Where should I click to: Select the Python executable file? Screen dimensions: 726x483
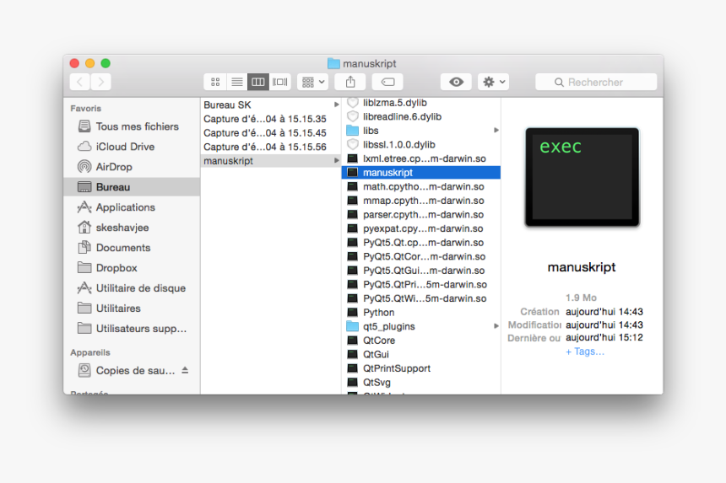coord(378,313)
